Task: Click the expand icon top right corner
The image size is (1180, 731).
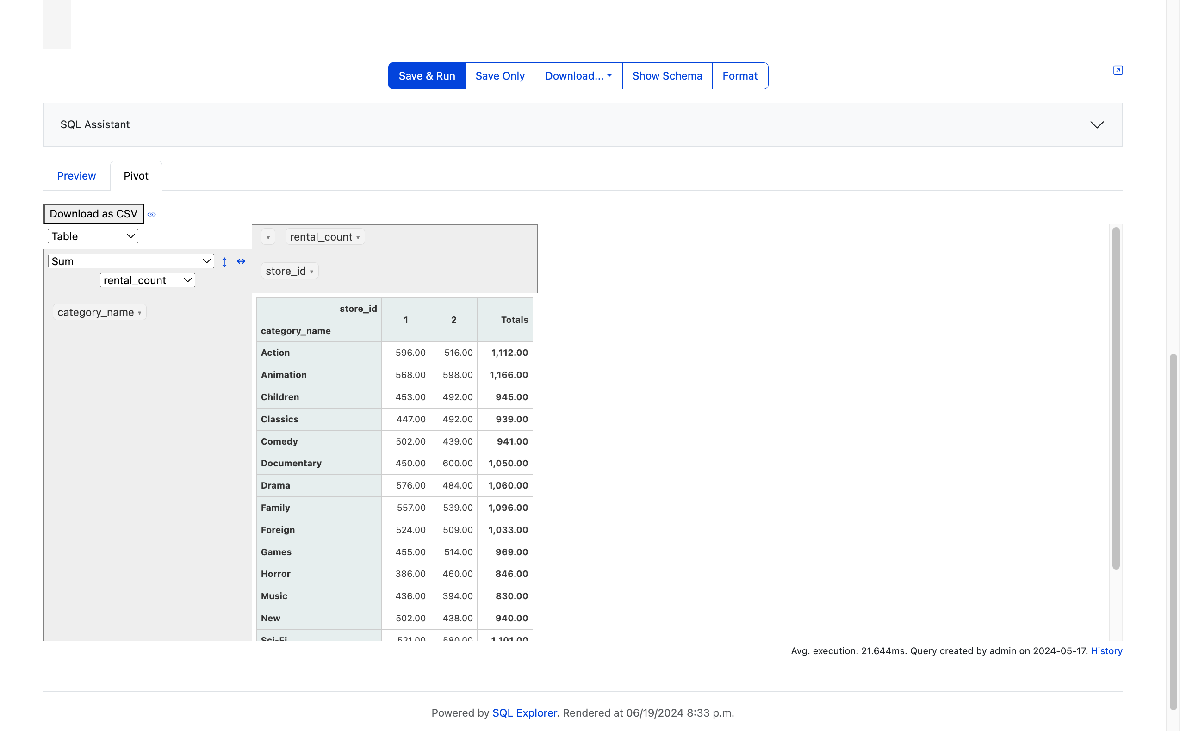Action: point(1118,70)
